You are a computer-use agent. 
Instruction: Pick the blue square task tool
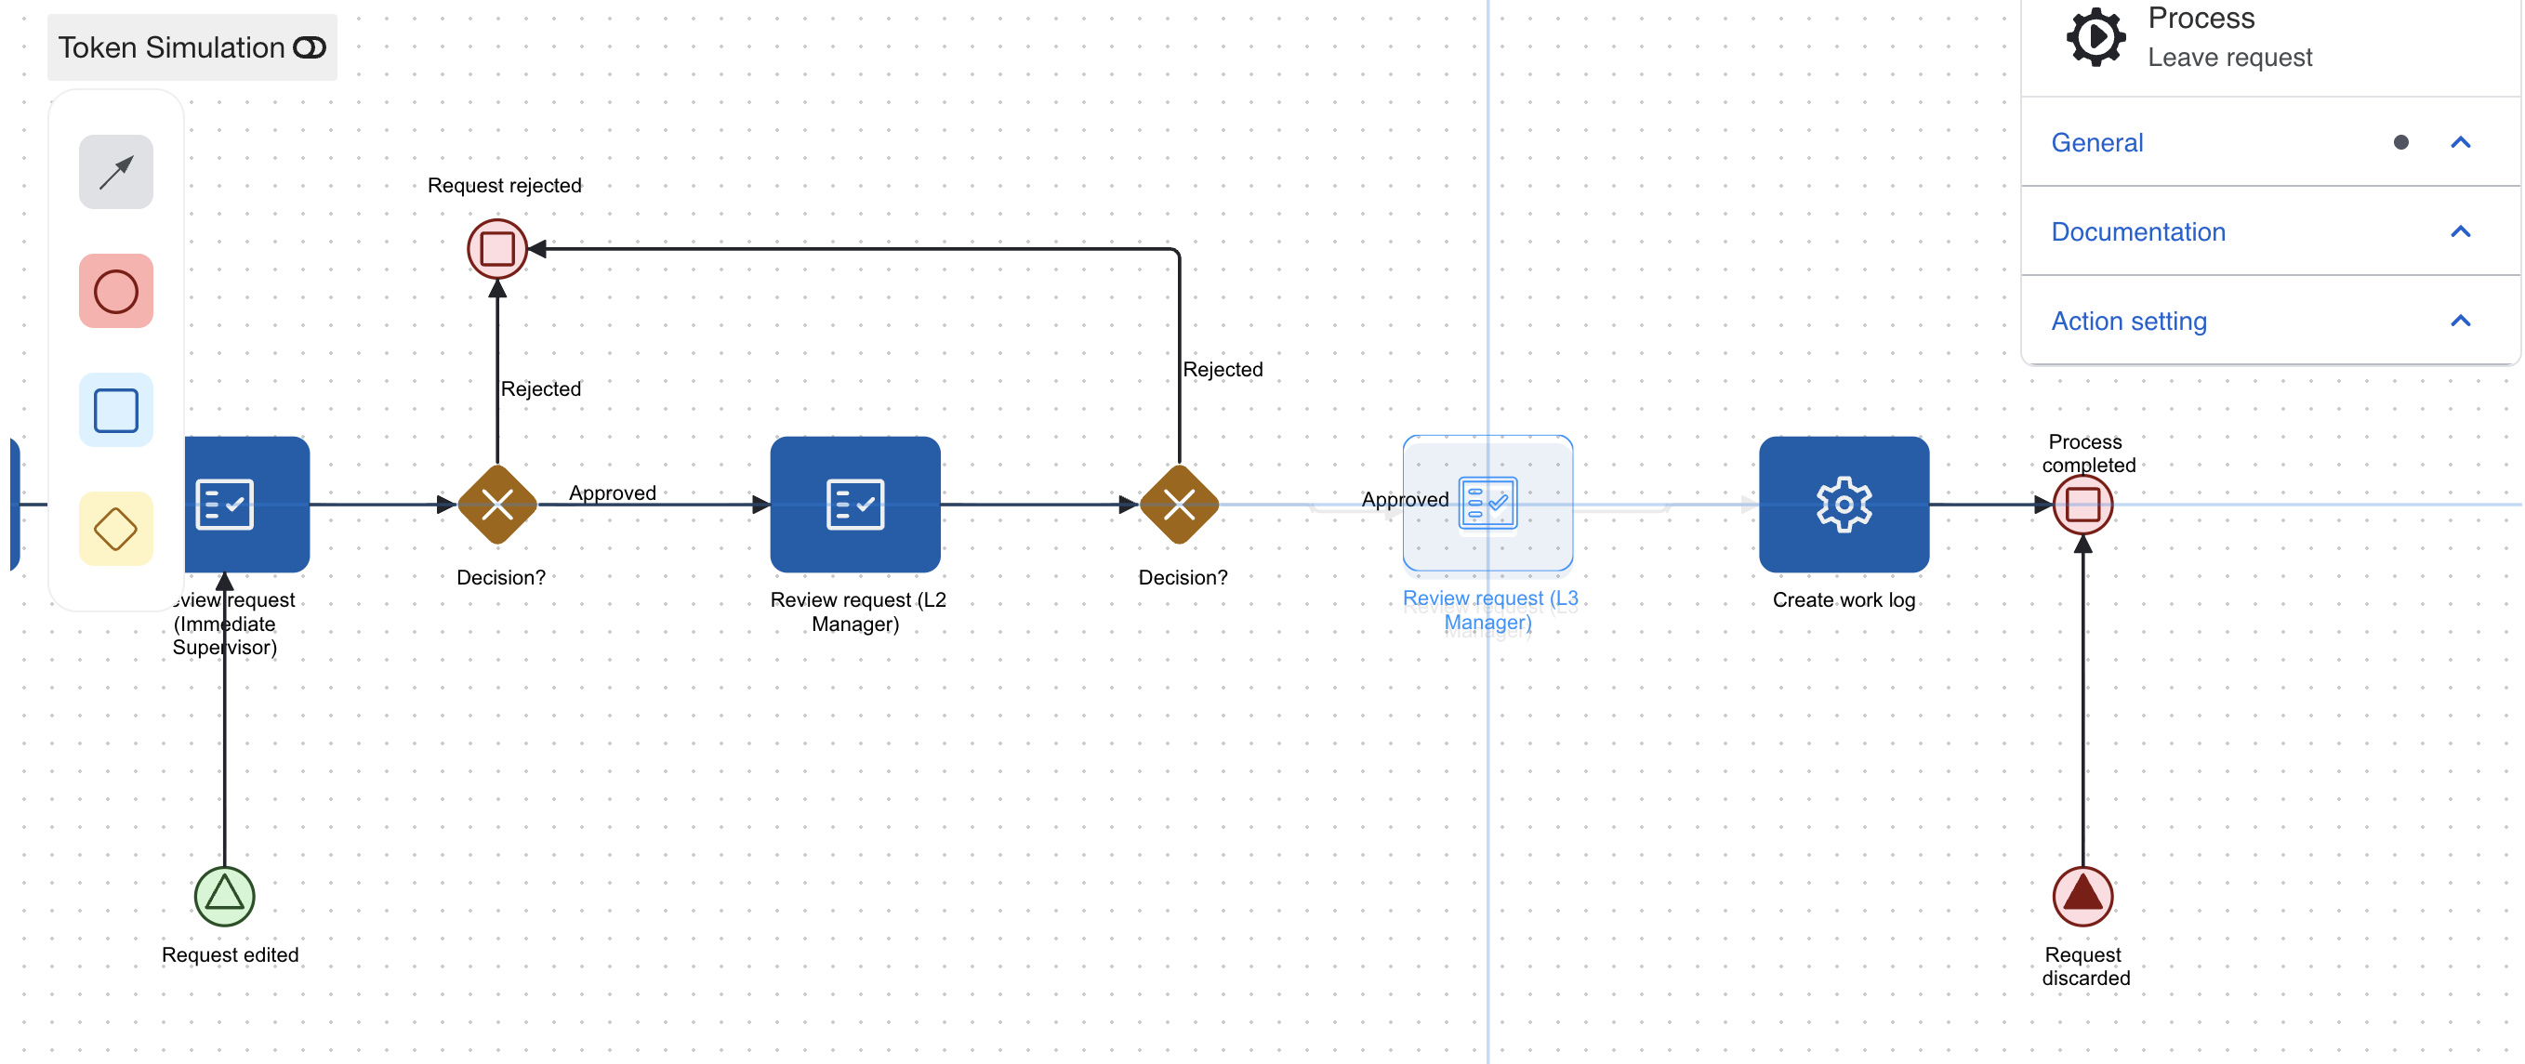pyautogui.click(x=115, y=411)
